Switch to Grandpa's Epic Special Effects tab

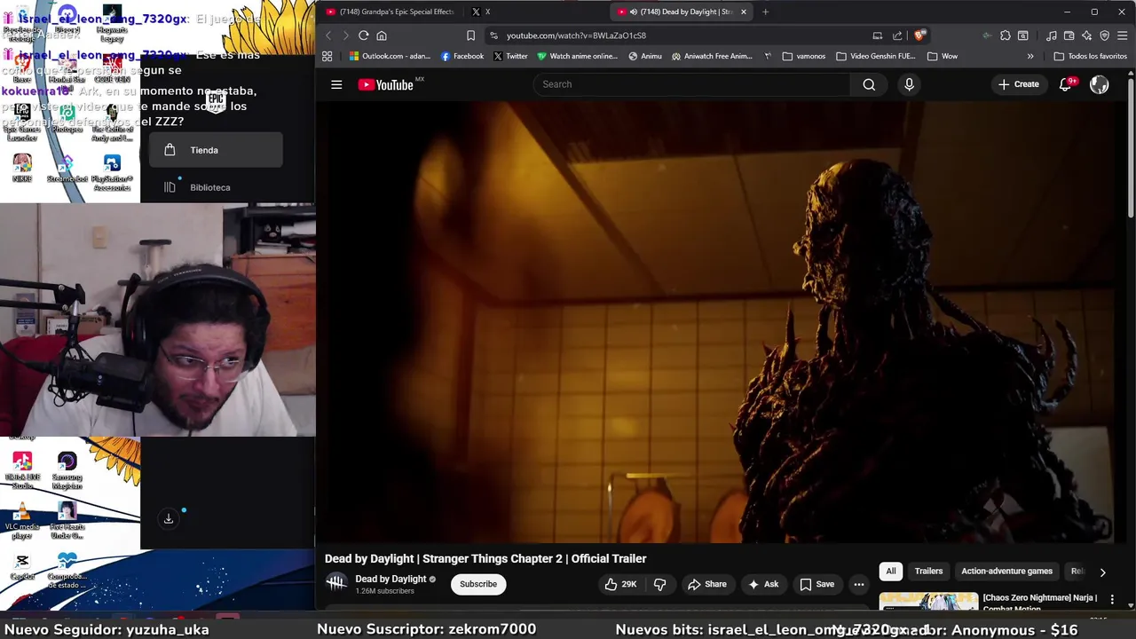click(x=390, y=12)
